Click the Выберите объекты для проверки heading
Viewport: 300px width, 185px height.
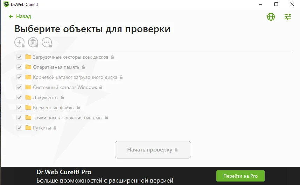pyautogui.click(x=92, y=29)
